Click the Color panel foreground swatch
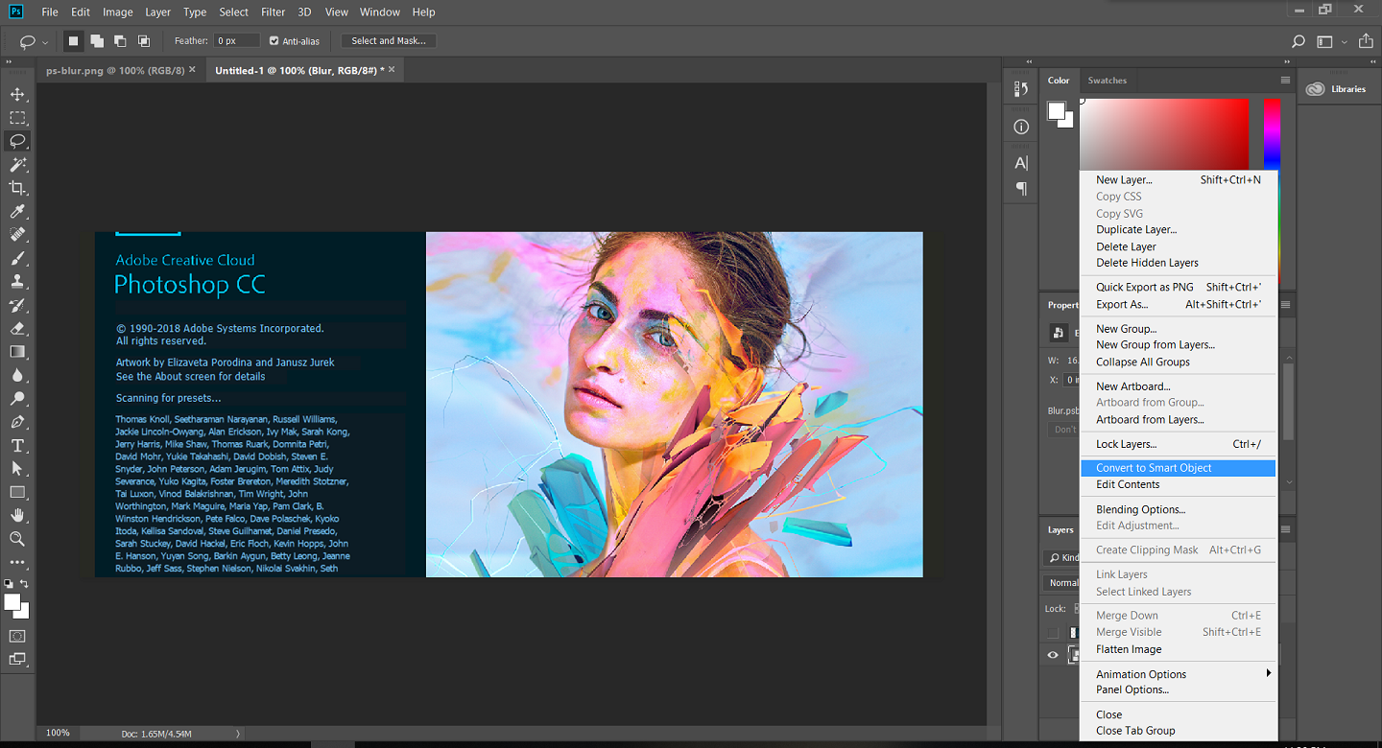Screen dimensions: 1382x748 1056,109
